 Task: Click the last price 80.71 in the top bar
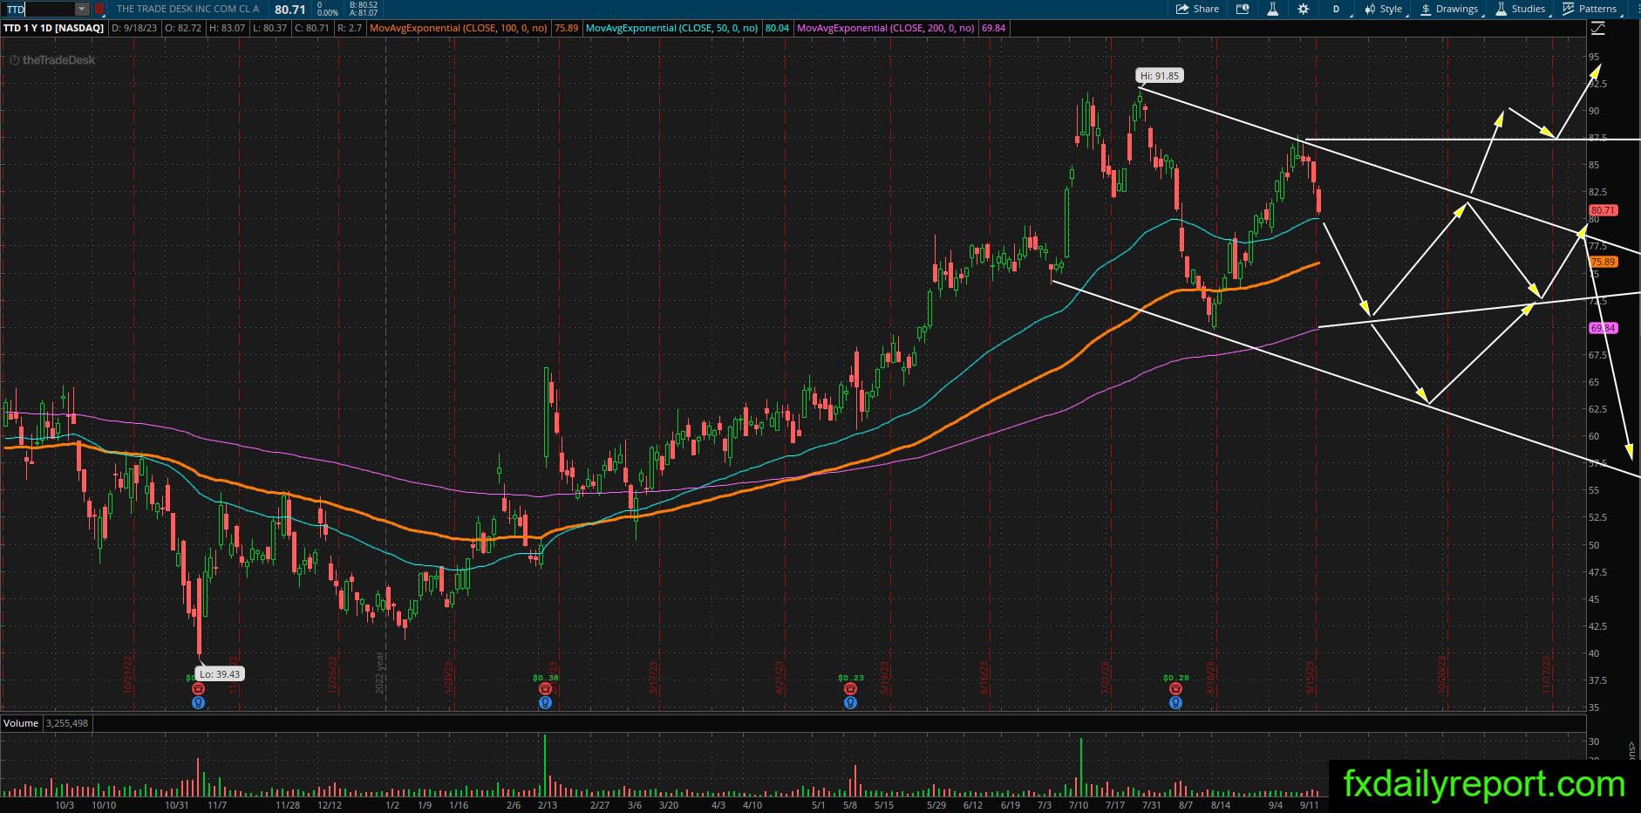pyautogui.click(x=289, y=10)
